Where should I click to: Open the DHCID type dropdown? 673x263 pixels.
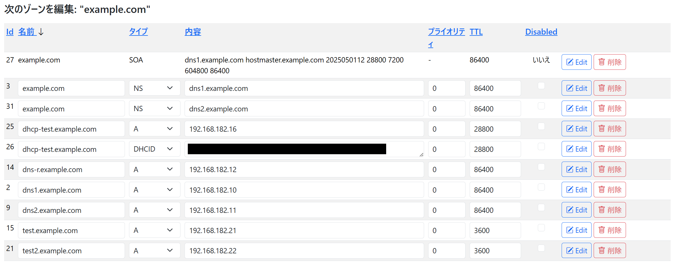155,149
